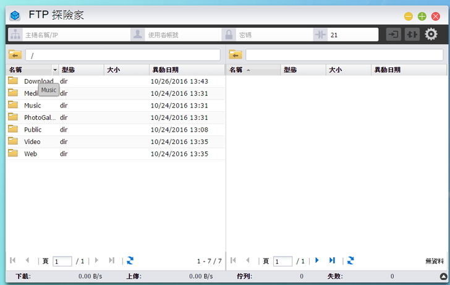Sort the left pane by 大小 column
Viewport: 450px width, 285px height.
[x=126, y=70]
